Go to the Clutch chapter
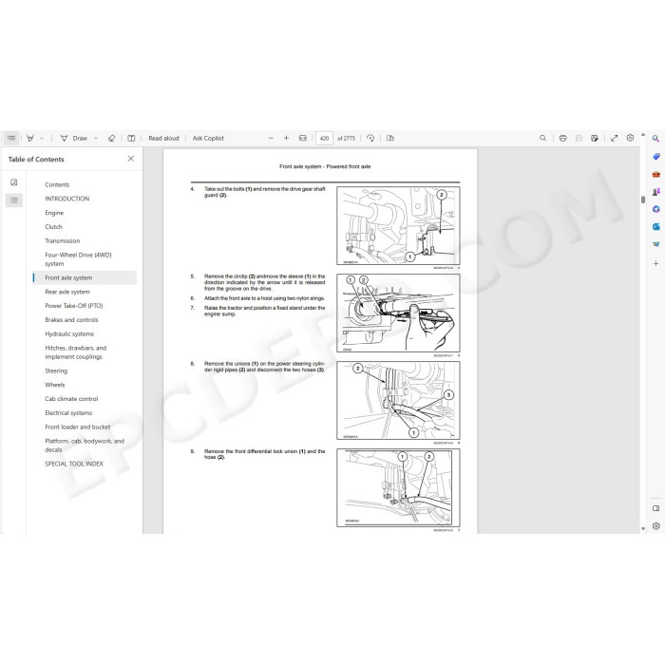 53,227
